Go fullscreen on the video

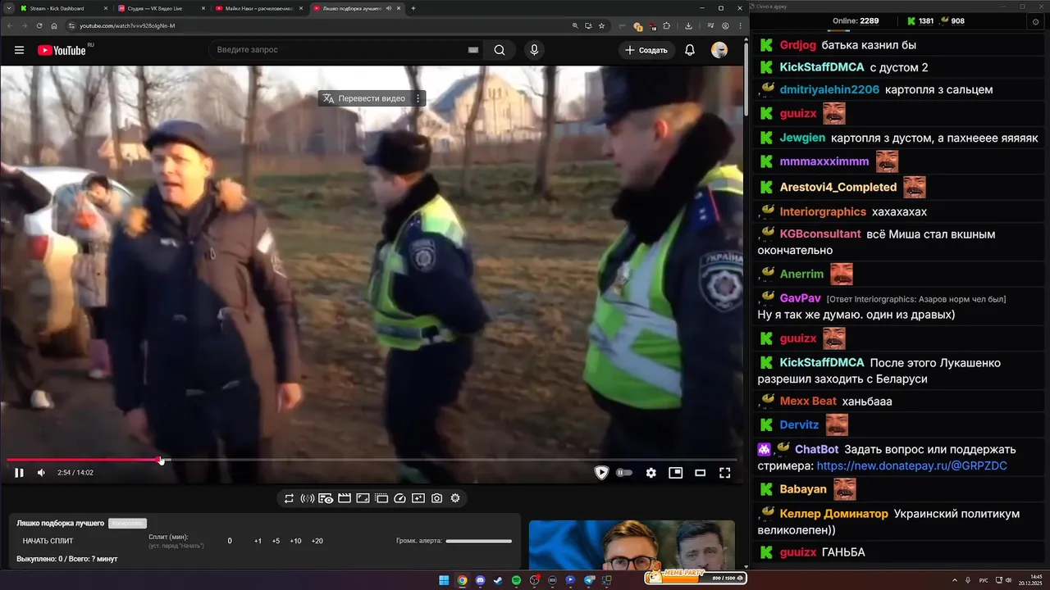click(725, 473)
